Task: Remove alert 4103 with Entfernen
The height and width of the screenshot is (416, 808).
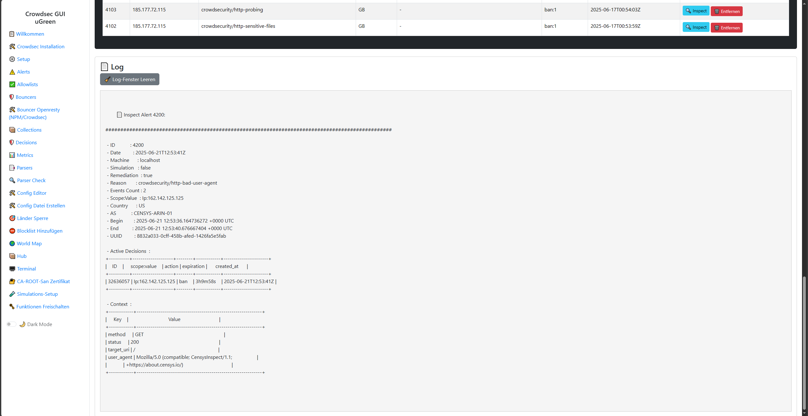Action: (x=727, y=11)
